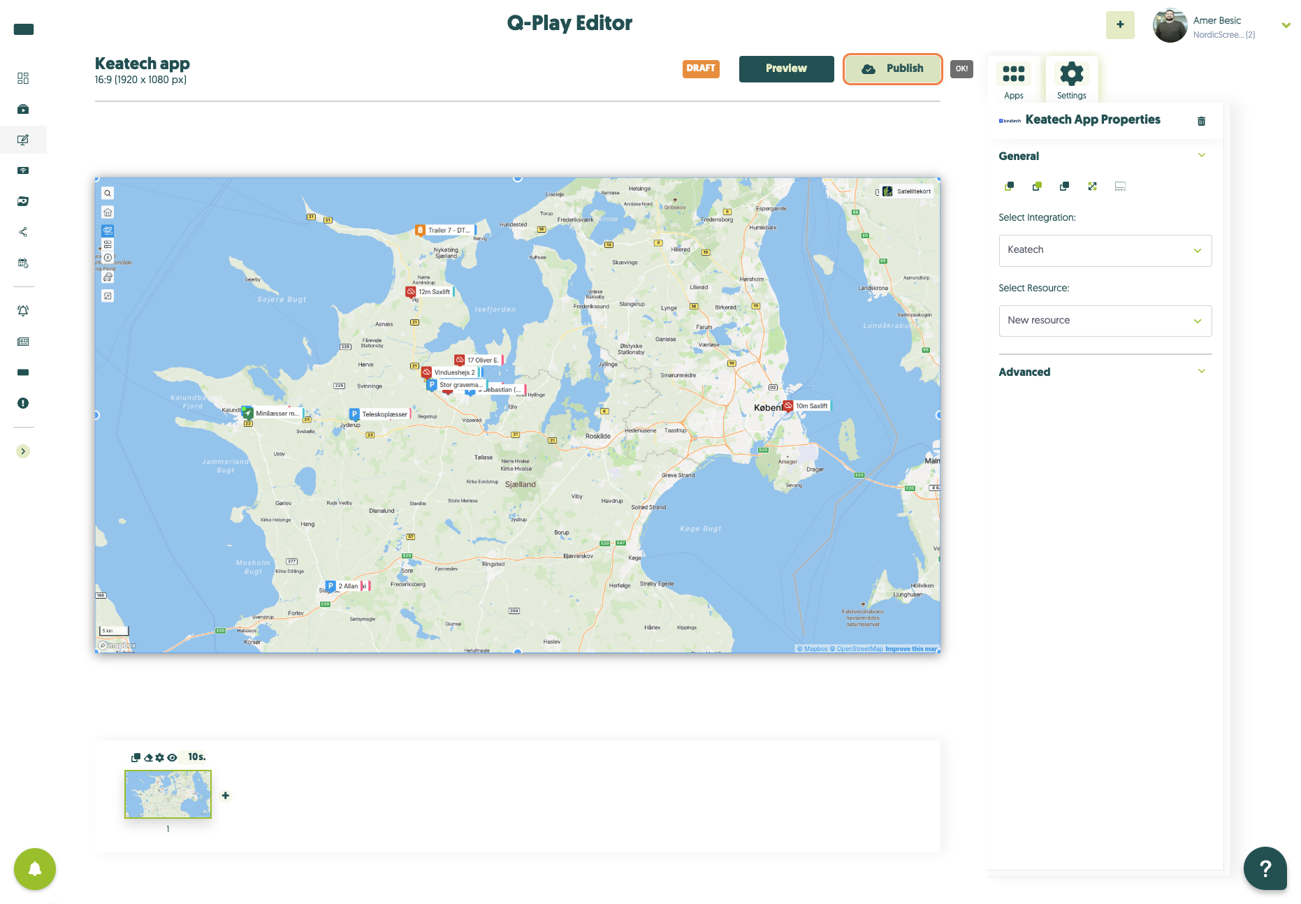Viewport: 1301px width, 904px height.
Task: Click the user profile avatar
Action: pos(1170,25)
